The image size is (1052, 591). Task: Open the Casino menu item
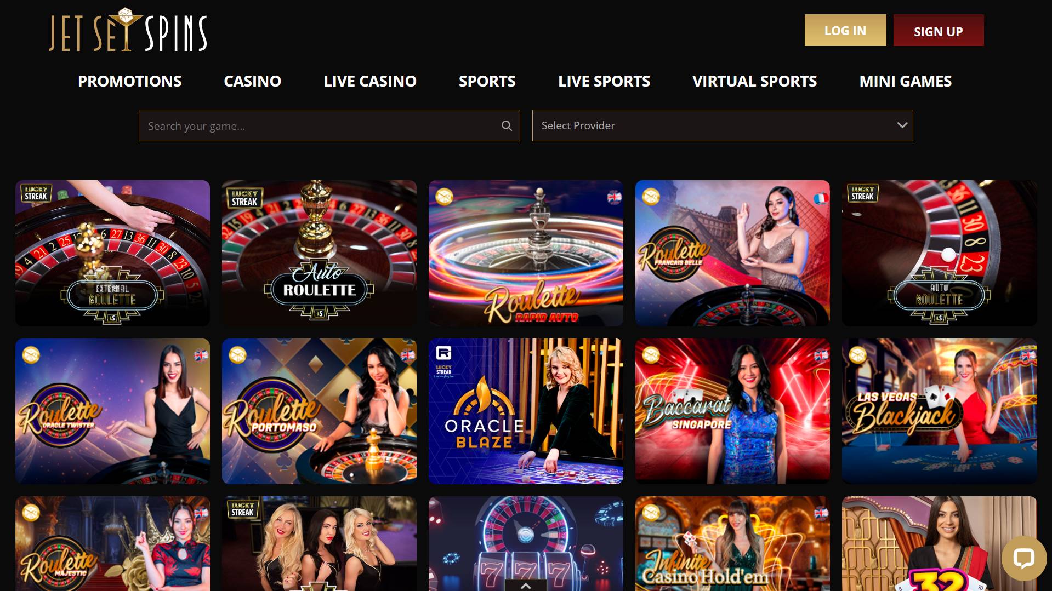[252, 81]
